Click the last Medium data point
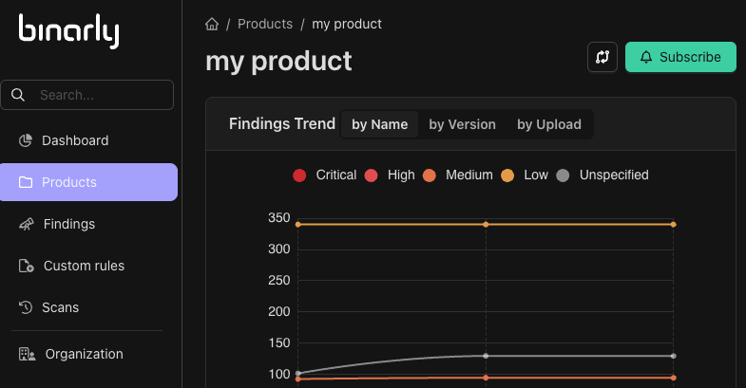 (673, 378)
